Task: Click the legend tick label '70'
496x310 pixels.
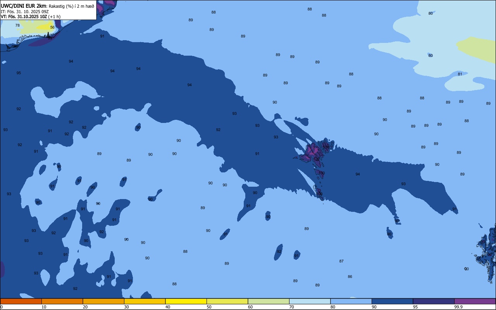Action: pyautogui.click(x=291, y=307)
